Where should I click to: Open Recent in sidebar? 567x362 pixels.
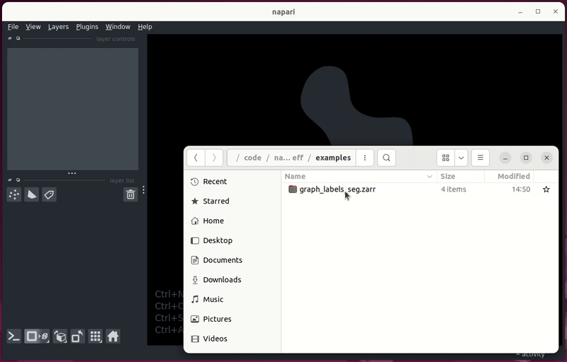tap(232, 182)
